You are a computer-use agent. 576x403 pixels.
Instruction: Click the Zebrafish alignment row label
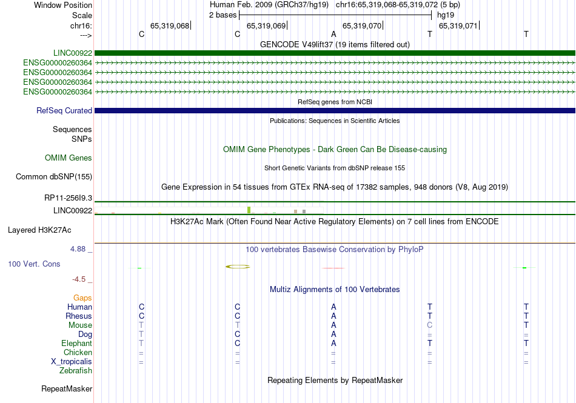(76, 371)
